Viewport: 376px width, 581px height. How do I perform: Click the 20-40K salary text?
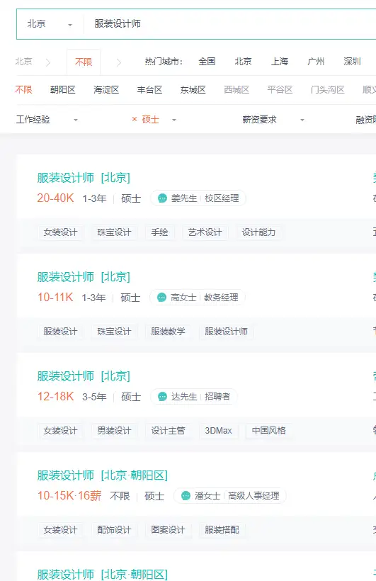pyautogui.click(x=55, y=198)
